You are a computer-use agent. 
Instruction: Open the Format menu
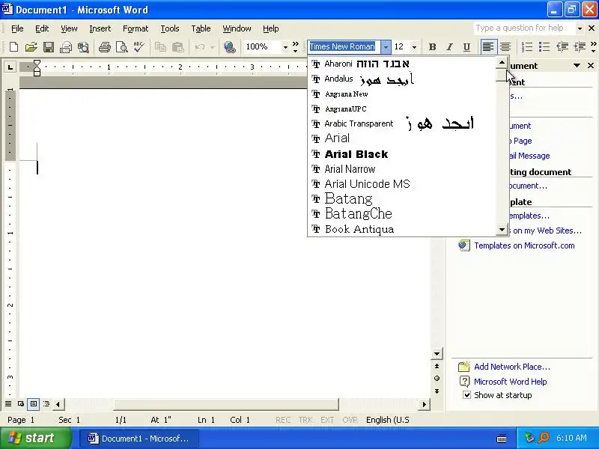[136, 28]
